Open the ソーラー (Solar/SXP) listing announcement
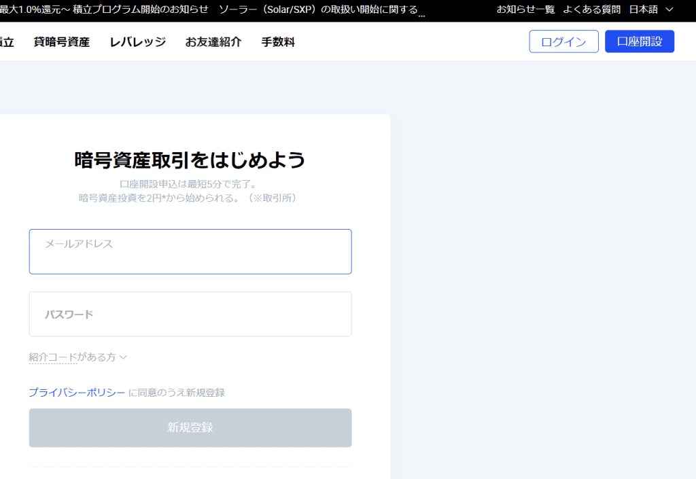The height and width of the screenshot is (479, 696). point(318,10)
